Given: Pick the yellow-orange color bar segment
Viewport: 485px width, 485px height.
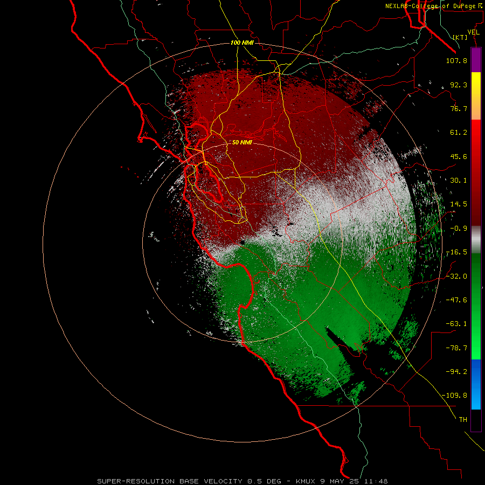Looking at the screenshot, I should (476, 96).
